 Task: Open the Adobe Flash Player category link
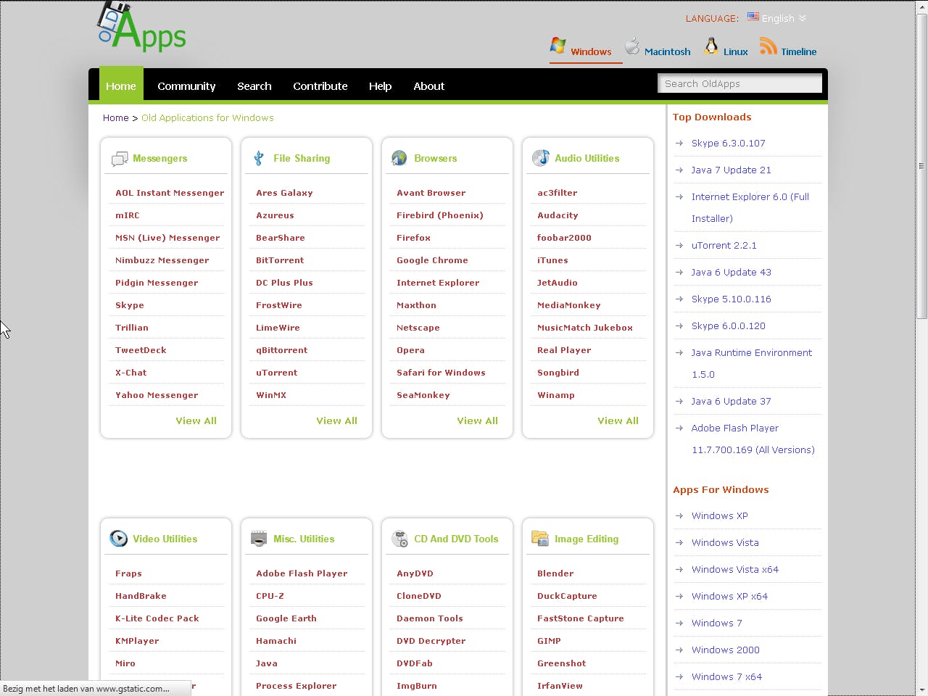tap(302, 573)
